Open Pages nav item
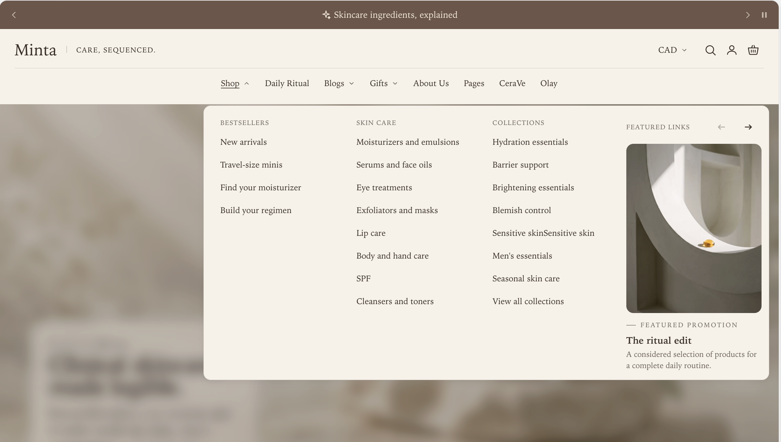 pos(474,83)
